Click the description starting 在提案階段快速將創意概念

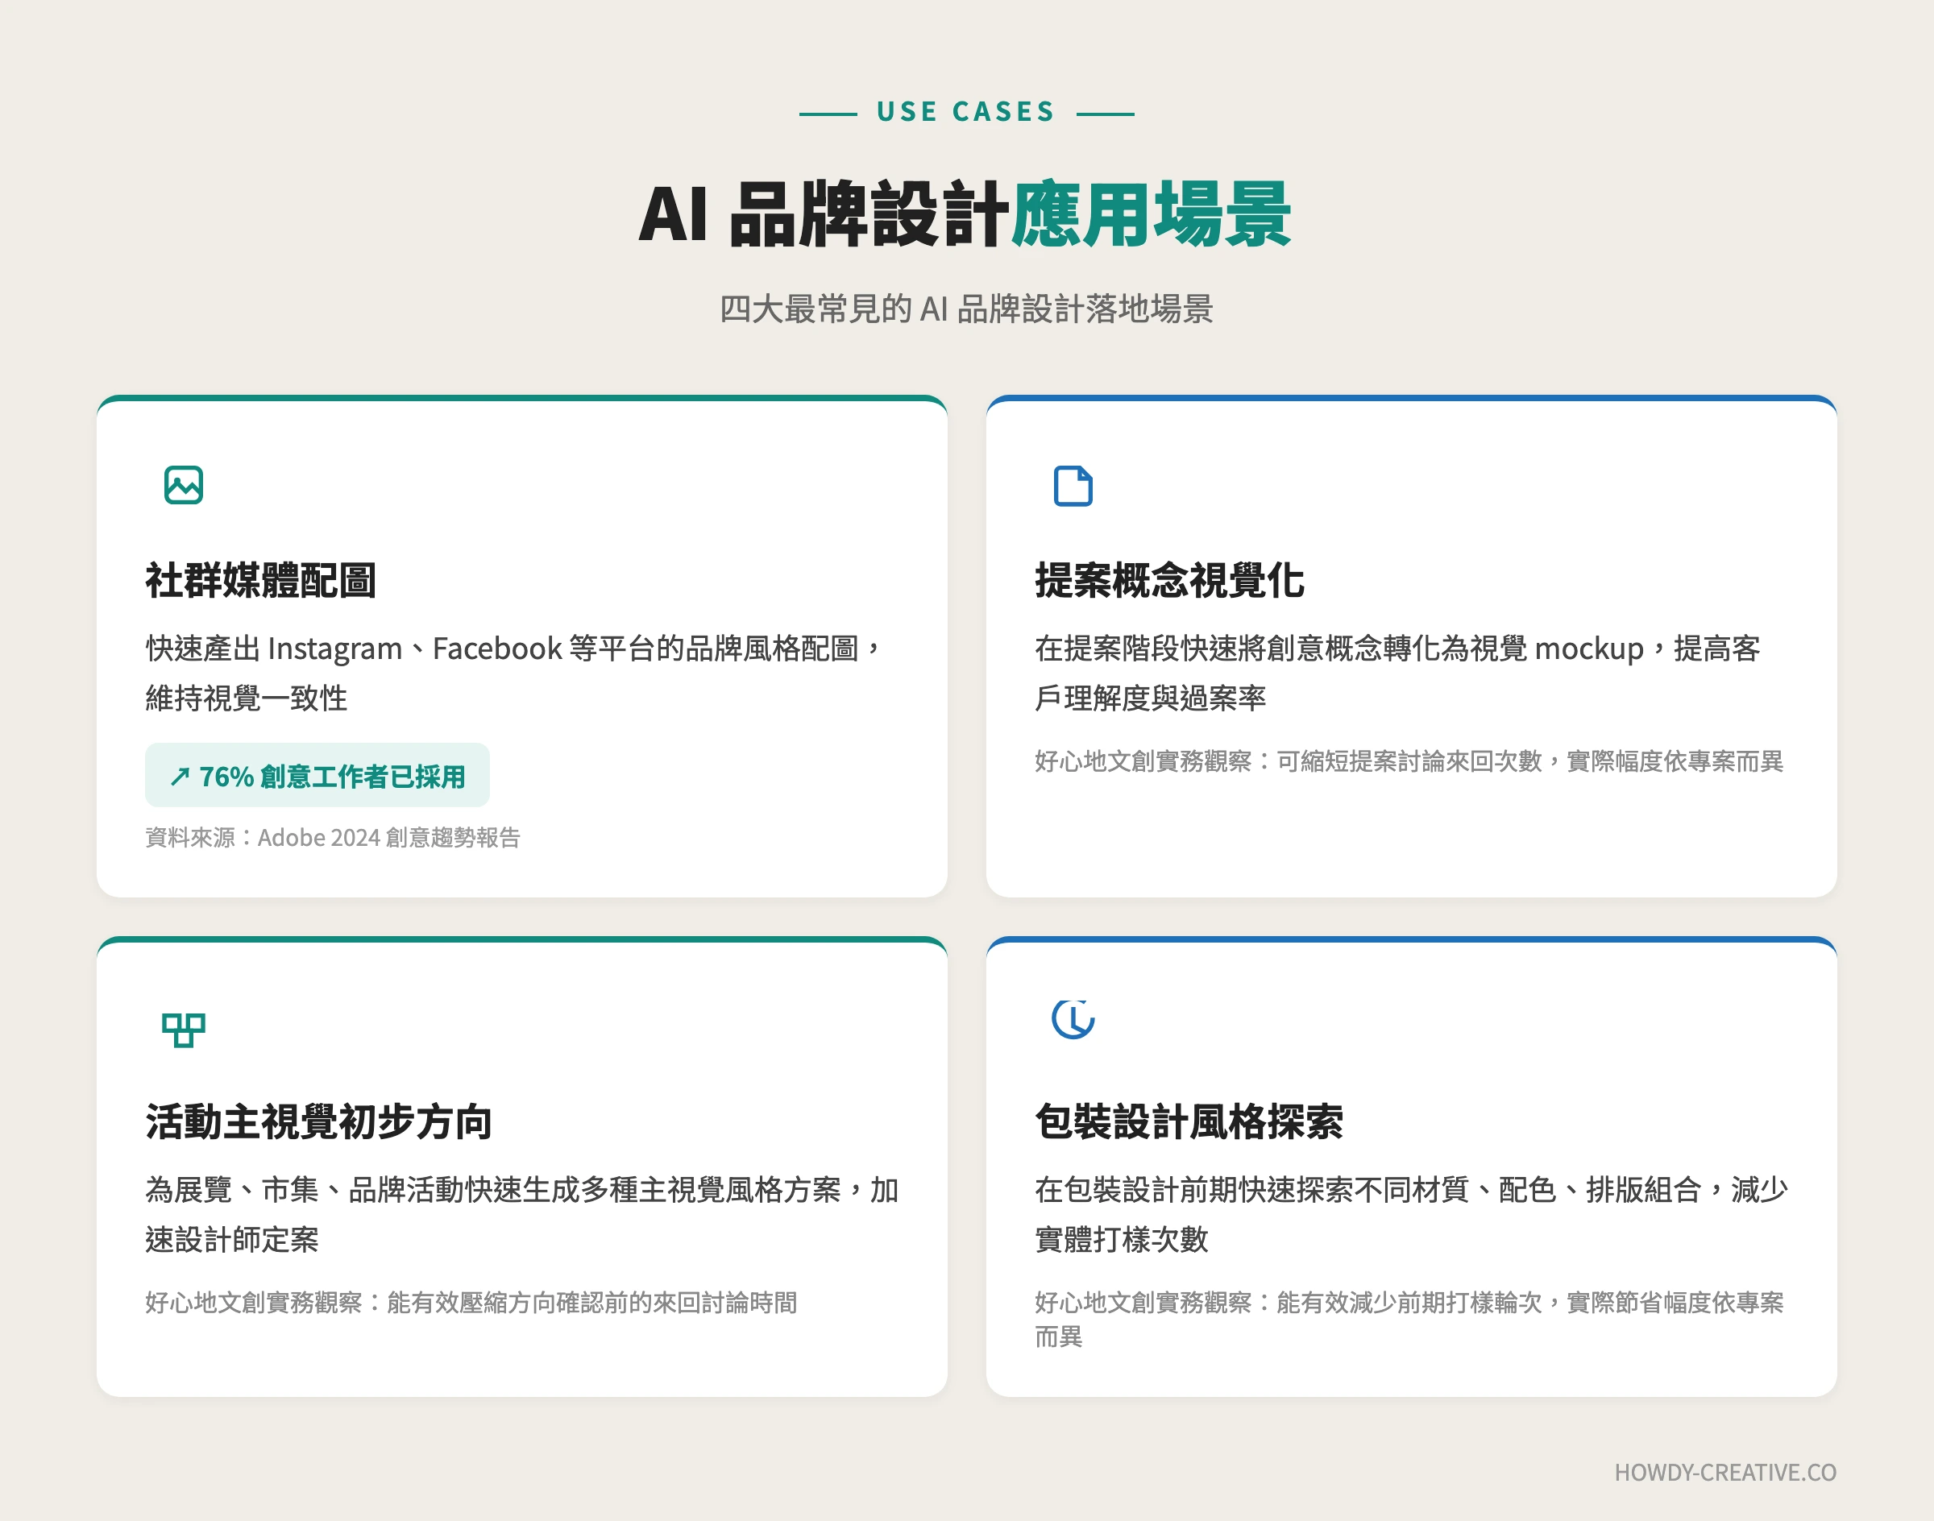click(x=1397, y=673)
